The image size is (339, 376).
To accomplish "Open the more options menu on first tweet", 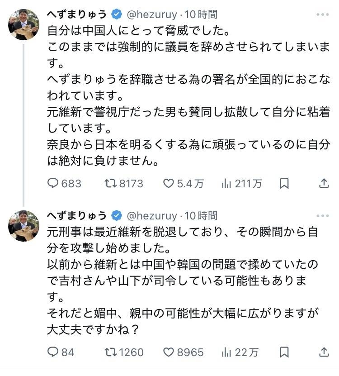I will click(323, 15).
